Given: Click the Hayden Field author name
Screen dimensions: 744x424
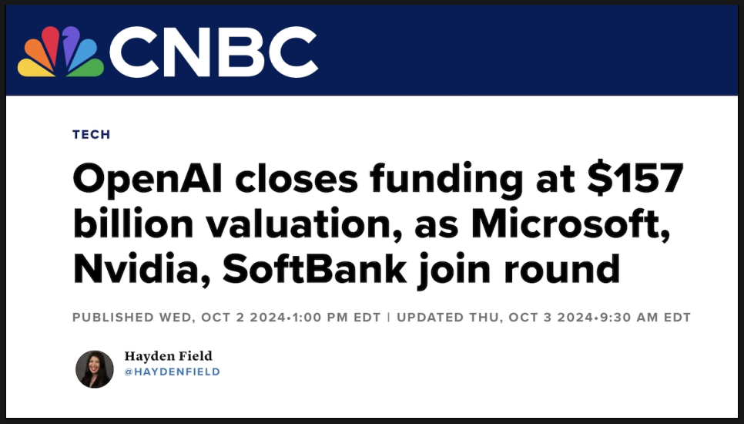Looking at the screenshot, I should click(x=168, y=356).
